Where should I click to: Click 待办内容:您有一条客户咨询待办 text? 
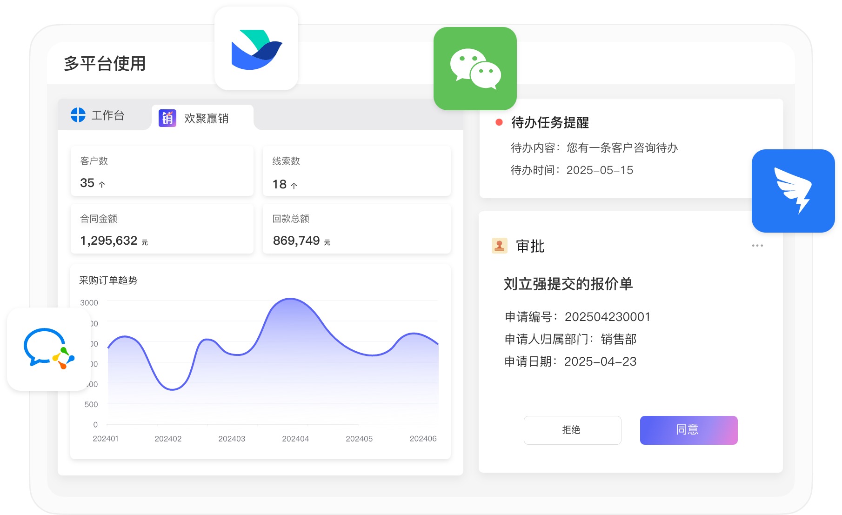594,148
